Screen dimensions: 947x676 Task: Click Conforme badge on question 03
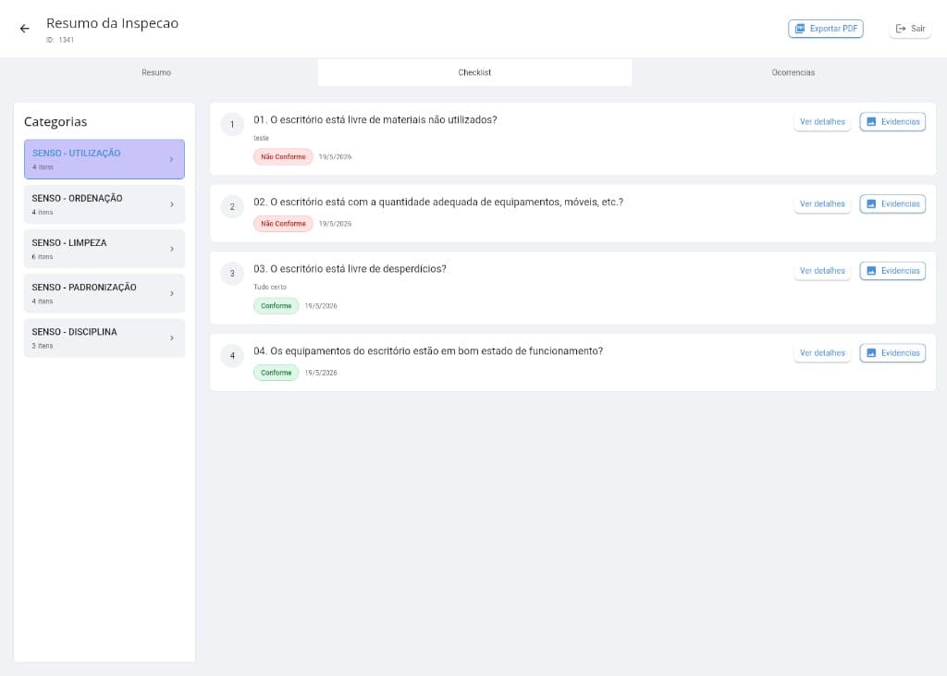coord(276,306)
